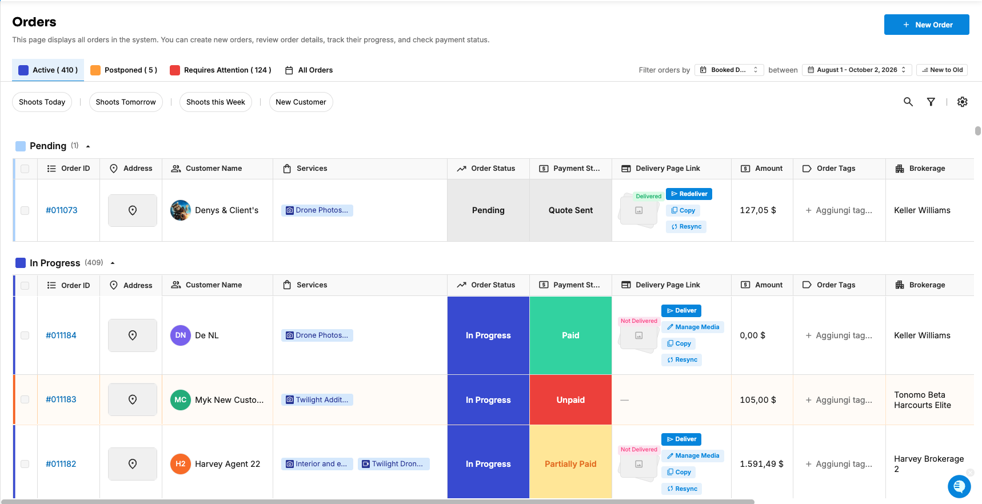Open order link #011183
The width and height of the screenshot is (982, 504).
pyautogui.click(x=61, y=399)
